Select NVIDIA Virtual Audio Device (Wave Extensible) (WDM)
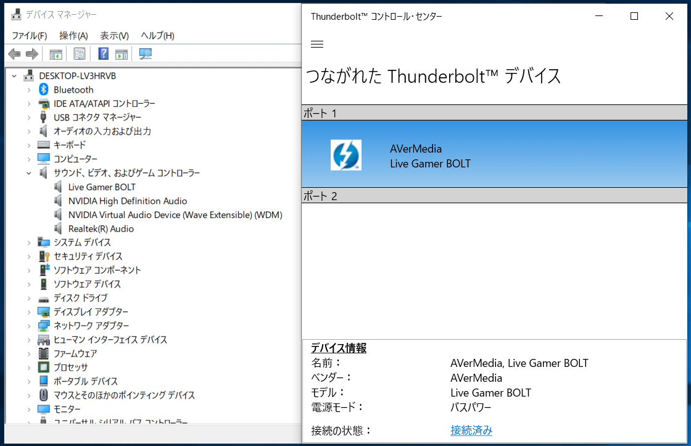Image resolution: width=691 pixels, height=446 pixels. [x=175, y=215]
